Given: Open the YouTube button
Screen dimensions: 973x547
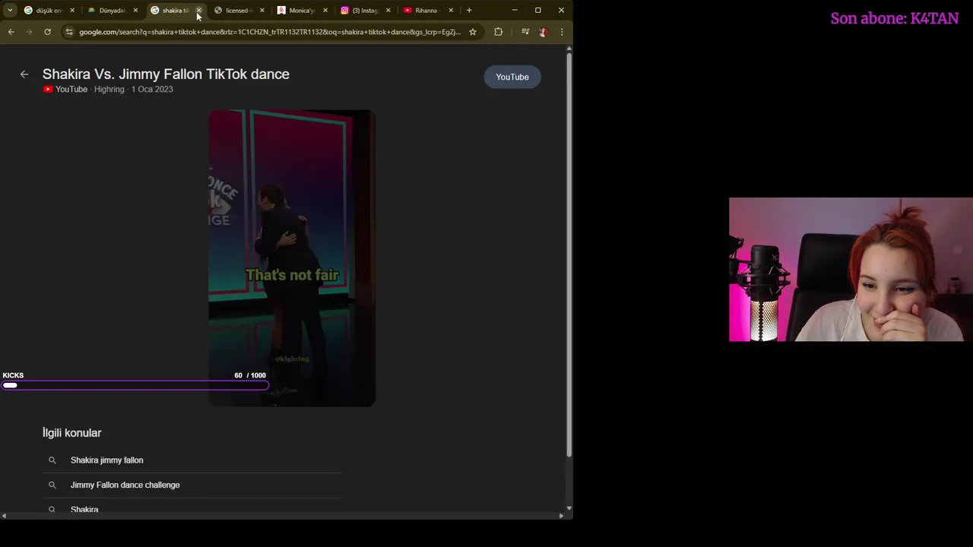Looking at the screenshot, I should (512, 77).
